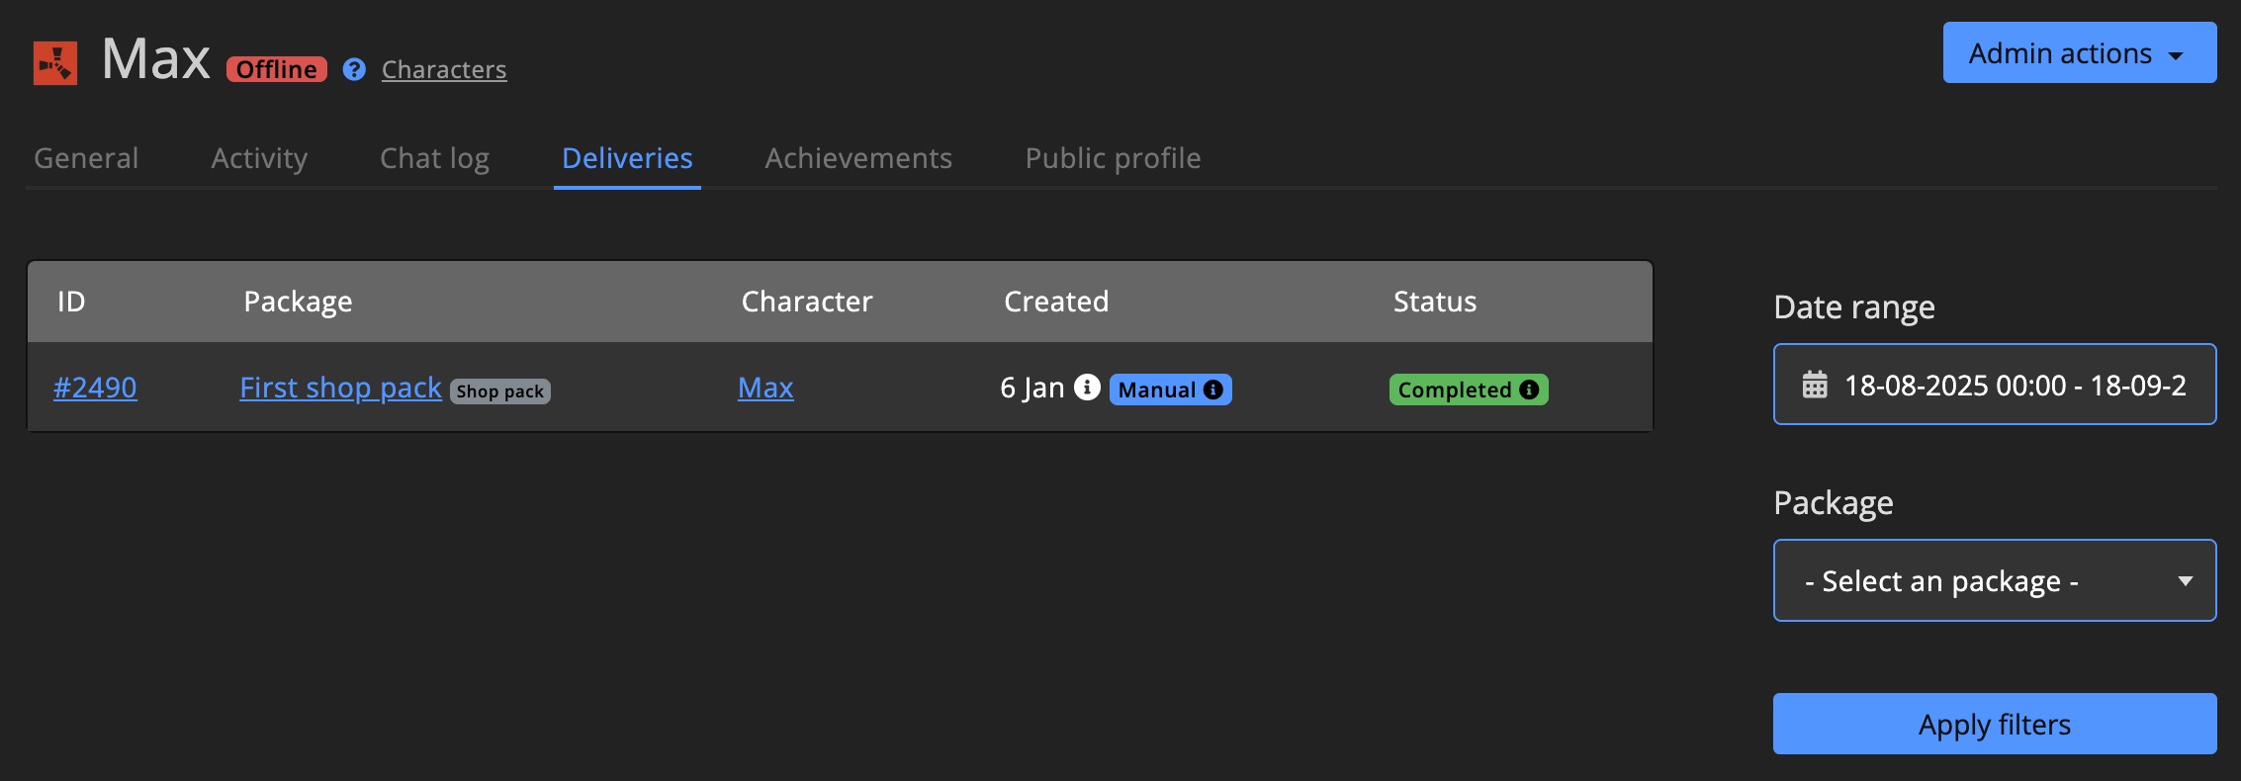Image resolution: width=2241 pixels, height=781 pixels.
Task: Click the Apply filters button
Action: 1994,724
